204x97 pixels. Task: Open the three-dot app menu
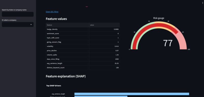(203, 3)
